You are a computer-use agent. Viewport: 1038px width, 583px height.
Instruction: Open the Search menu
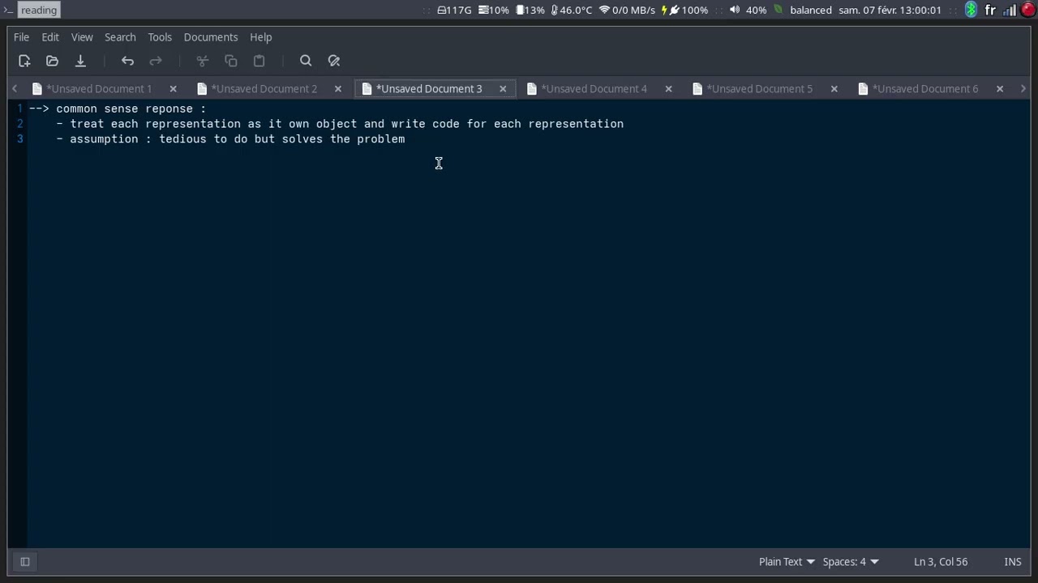[120, 37]
